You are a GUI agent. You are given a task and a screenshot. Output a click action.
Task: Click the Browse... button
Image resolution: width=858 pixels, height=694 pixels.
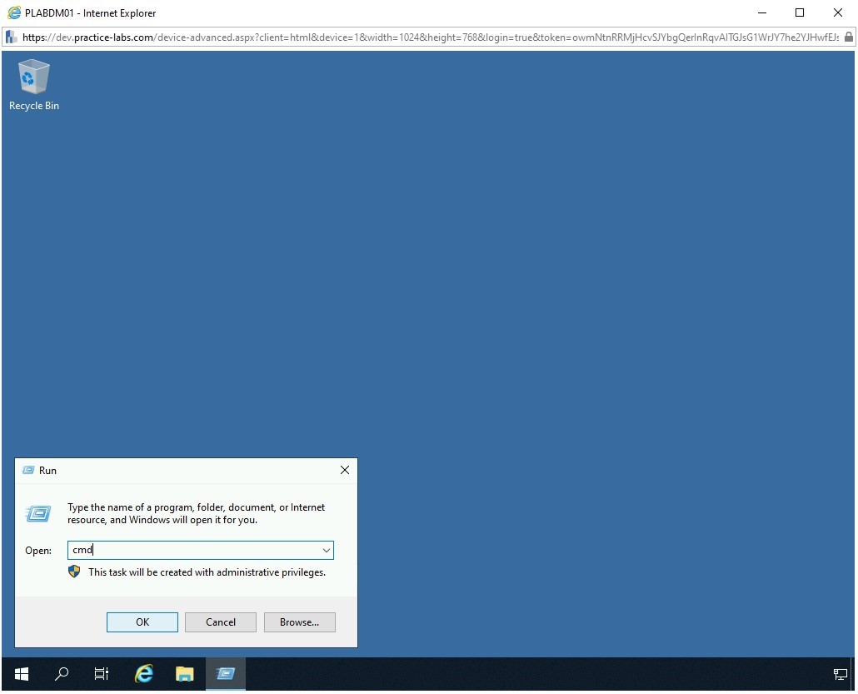[x=299, y=622]
